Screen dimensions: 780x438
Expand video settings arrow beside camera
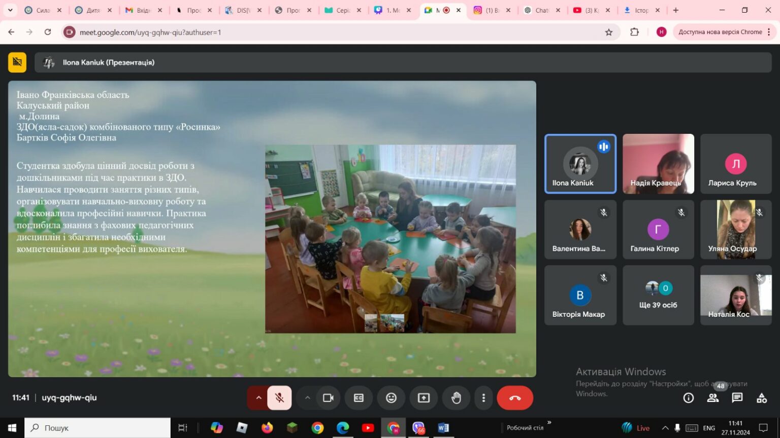tap(307, 398)
